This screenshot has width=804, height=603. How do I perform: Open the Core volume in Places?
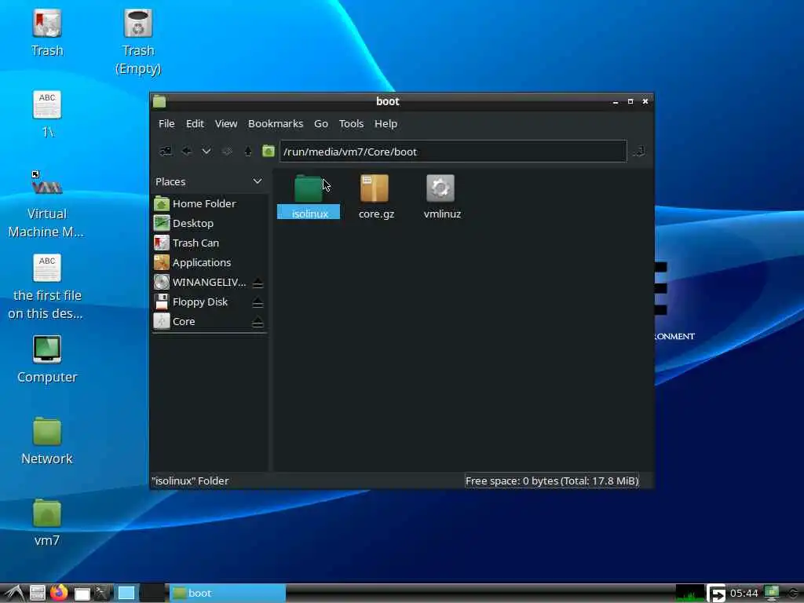click(x=201, y=321)
